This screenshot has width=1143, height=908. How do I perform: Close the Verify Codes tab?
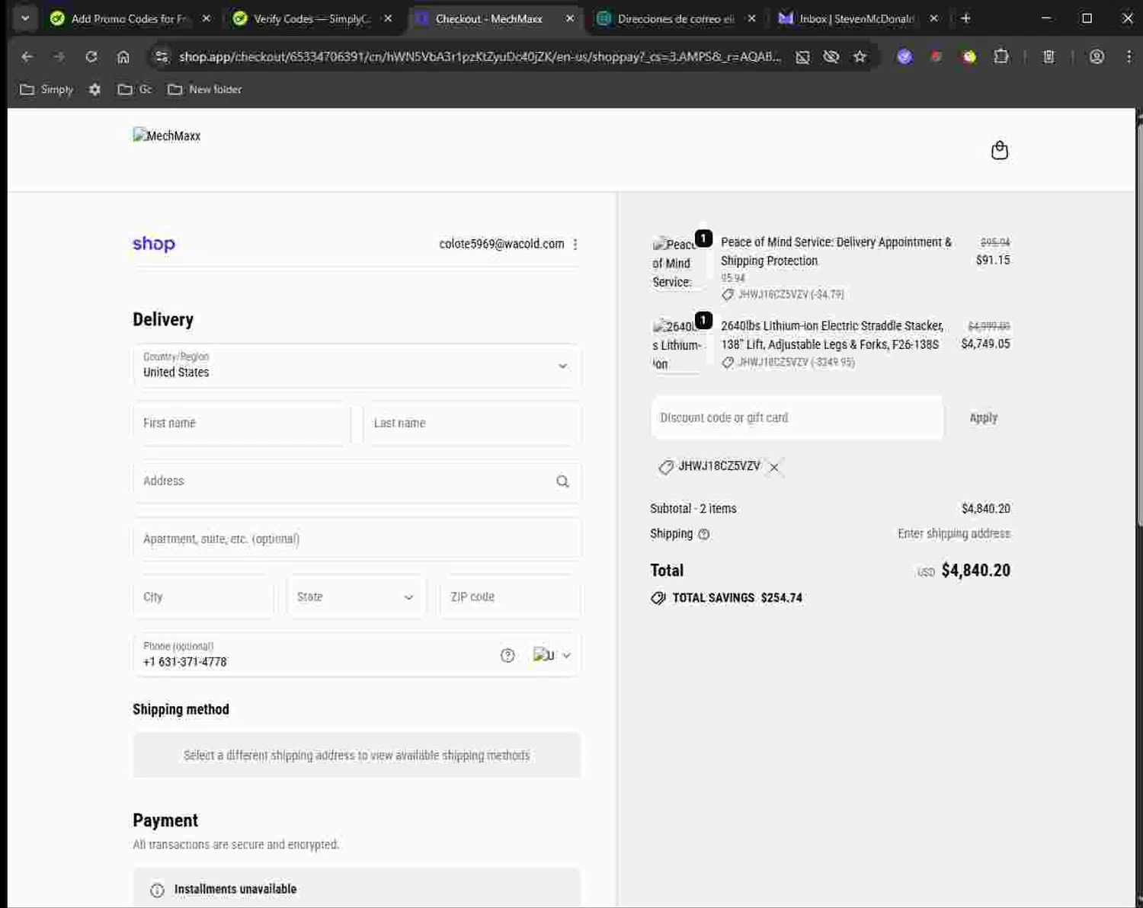pyautogui.click(x=388, y=18)
